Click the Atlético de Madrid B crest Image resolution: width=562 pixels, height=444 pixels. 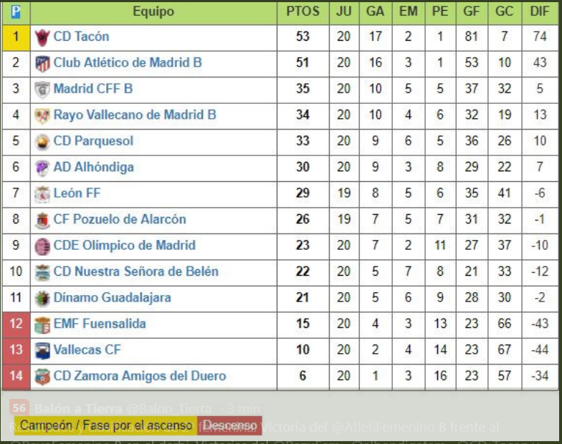click(x=42, y=64)
